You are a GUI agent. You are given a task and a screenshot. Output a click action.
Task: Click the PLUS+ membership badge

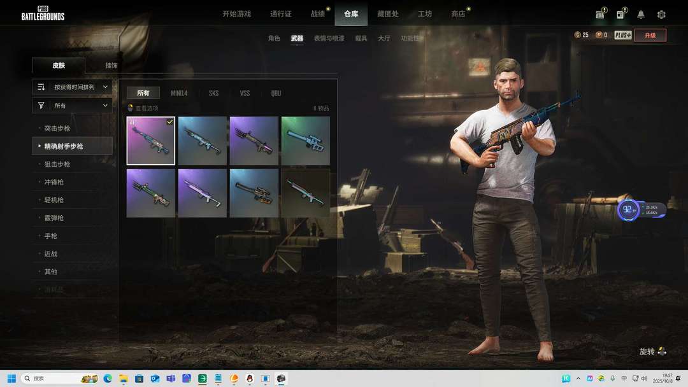[x=622, y=35]
